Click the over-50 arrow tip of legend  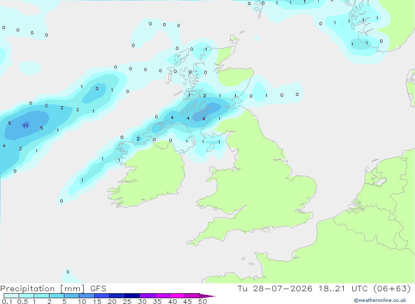click(x=207, y=296)
